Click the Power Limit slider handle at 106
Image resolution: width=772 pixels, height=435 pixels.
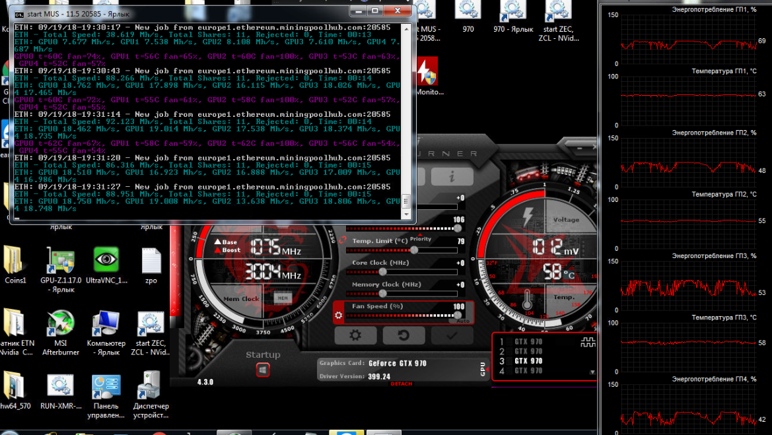(458, 228)
